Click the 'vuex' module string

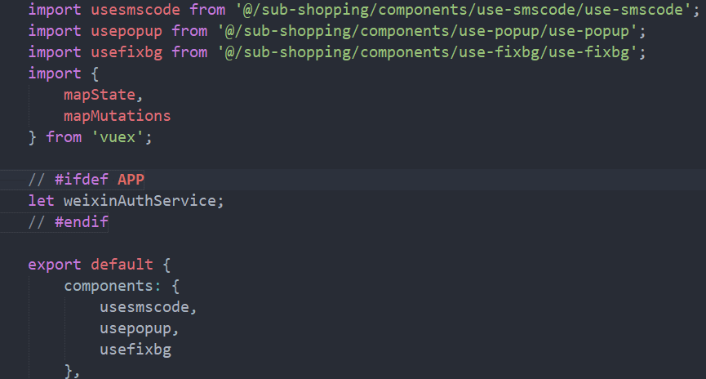pyautogui.click(x=118, y=137)
